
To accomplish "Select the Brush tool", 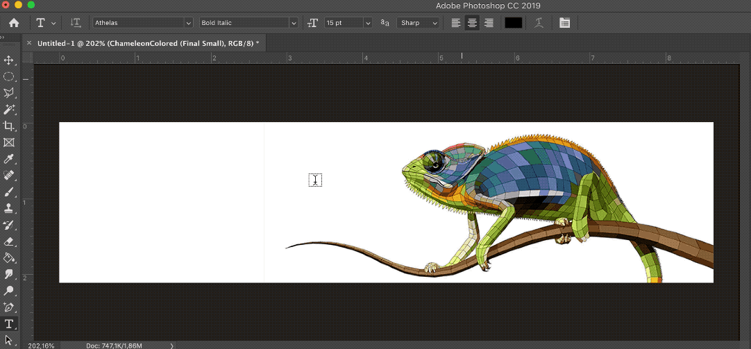I will pyautogui.click(x=9, y=192).
